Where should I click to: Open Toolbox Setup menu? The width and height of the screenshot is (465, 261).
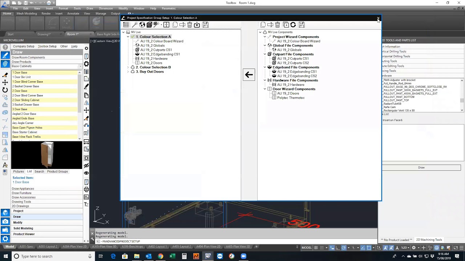[x=47, y=46]
